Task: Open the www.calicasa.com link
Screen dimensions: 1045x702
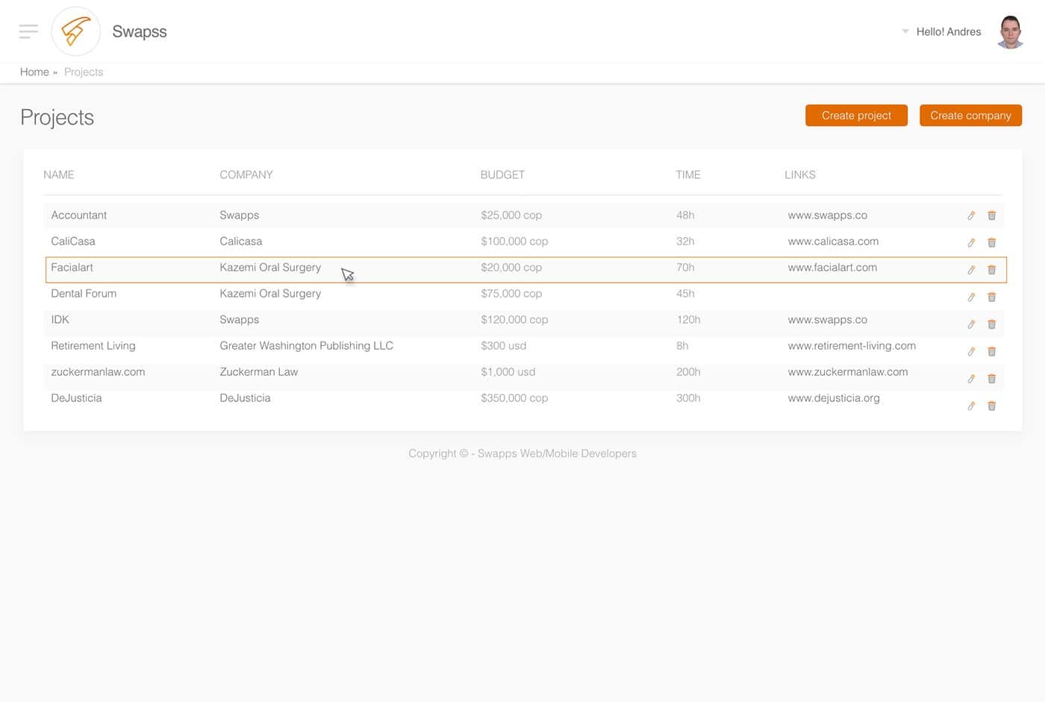Action: (833, 241)
